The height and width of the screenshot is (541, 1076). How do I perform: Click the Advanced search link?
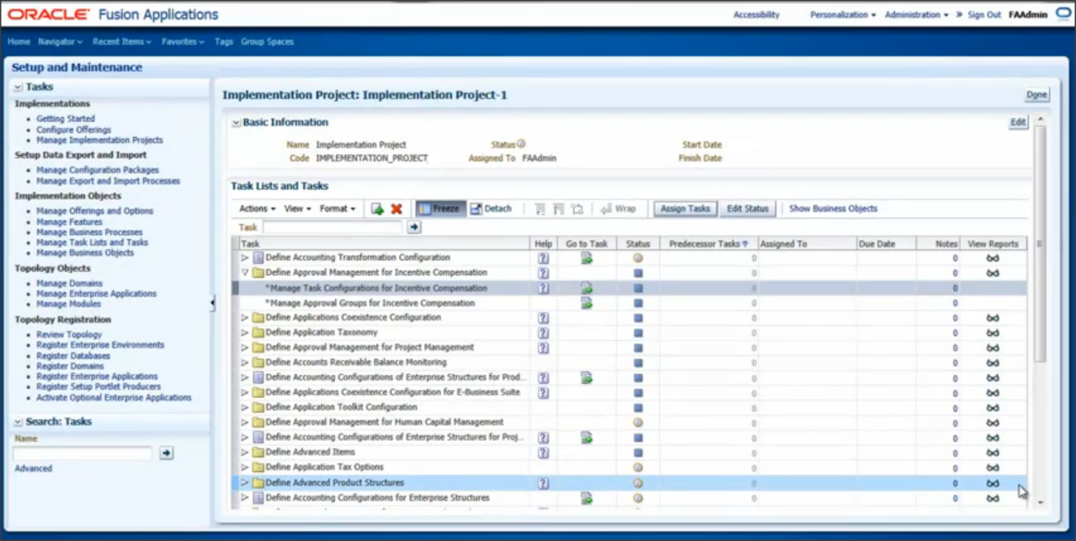pyautogui.click(x=33, y=469)
